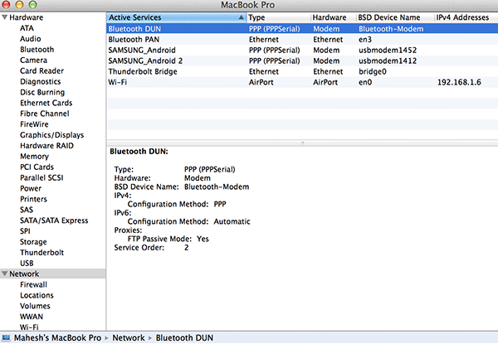Image resolution: width=498 pixels, height=344 pixels.
Task: Collapse the Network section disclosure triangle
Action: click(5, 274)
